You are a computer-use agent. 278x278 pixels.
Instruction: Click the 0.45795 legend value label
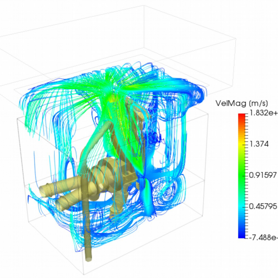(x=263, y=207)
